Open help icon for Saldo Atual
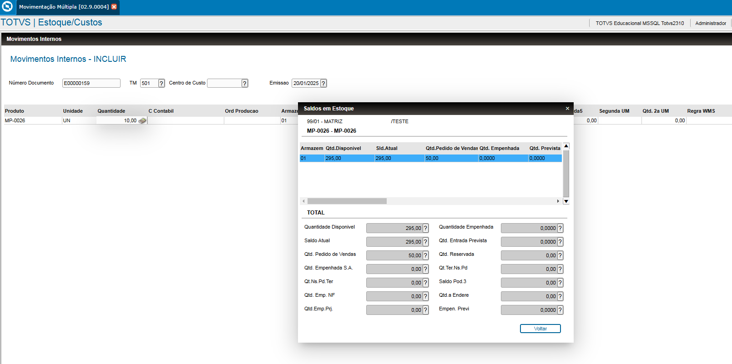 [425, 242]
